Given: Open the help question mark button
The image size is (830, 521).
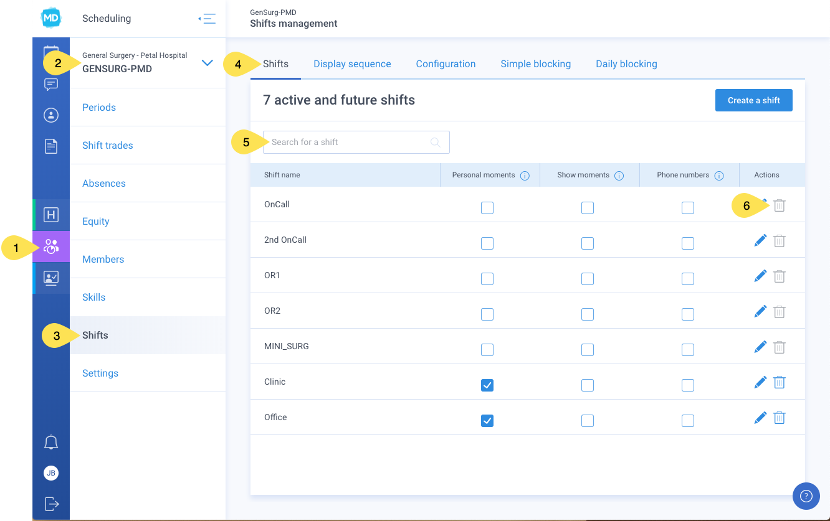Looking at the screenshot, I should (x=806, y=496).
